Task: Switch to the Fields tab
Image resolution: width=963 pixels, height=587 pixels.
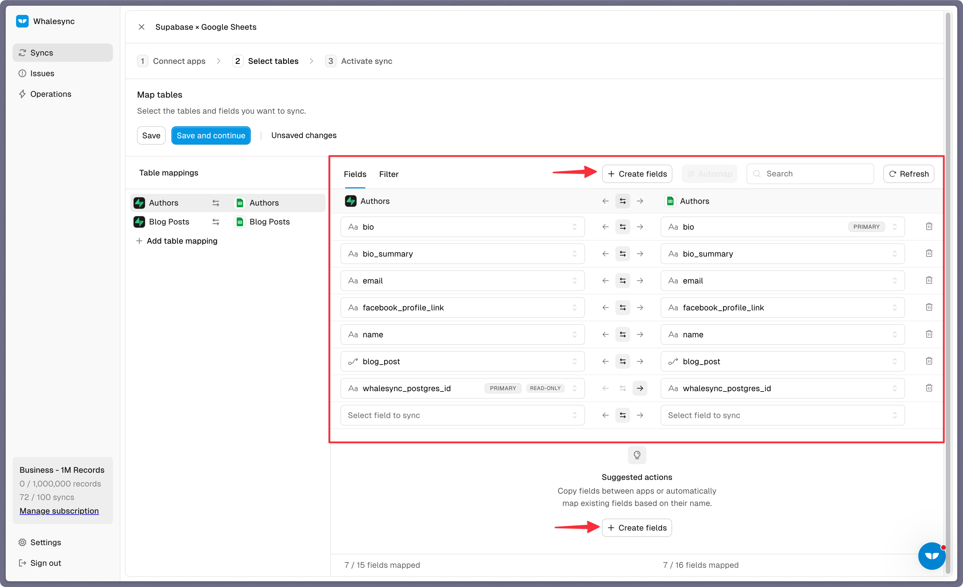Action: click(355, 174)
